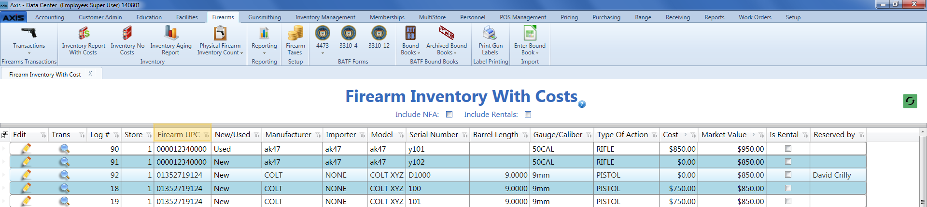Image resolution: width=927 pixels, height=207 pixels.
Task: Open the 3310-4 BATF form
Action: 349,37
